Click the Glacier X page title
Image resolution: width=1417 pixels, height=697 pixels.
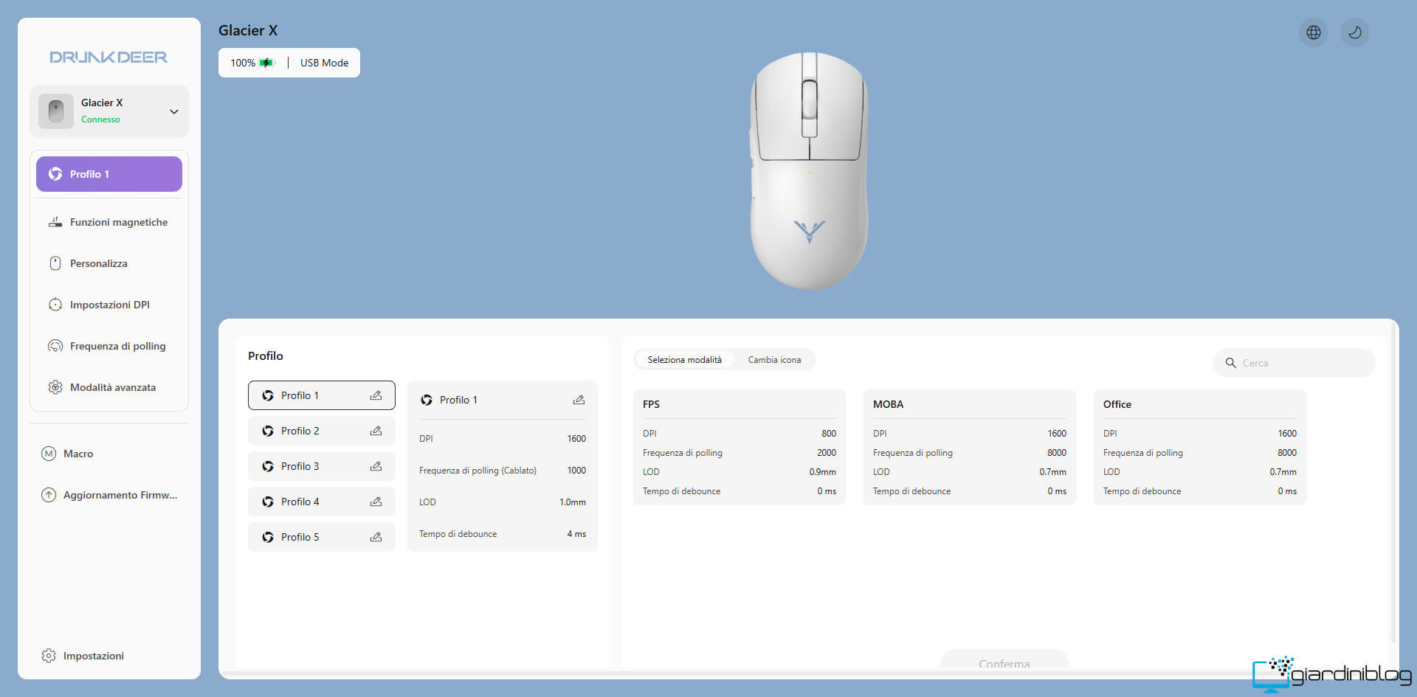[x=248, y=30]
